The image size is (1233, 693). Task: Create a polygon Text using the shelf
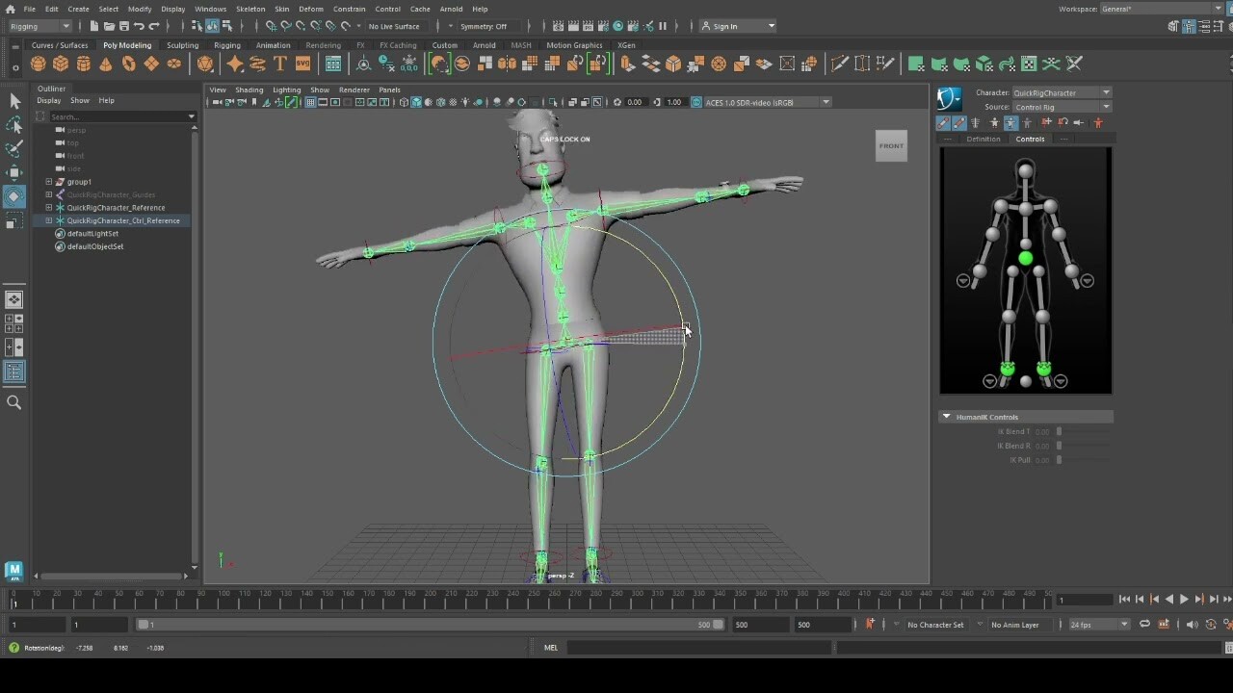point(279,64)
